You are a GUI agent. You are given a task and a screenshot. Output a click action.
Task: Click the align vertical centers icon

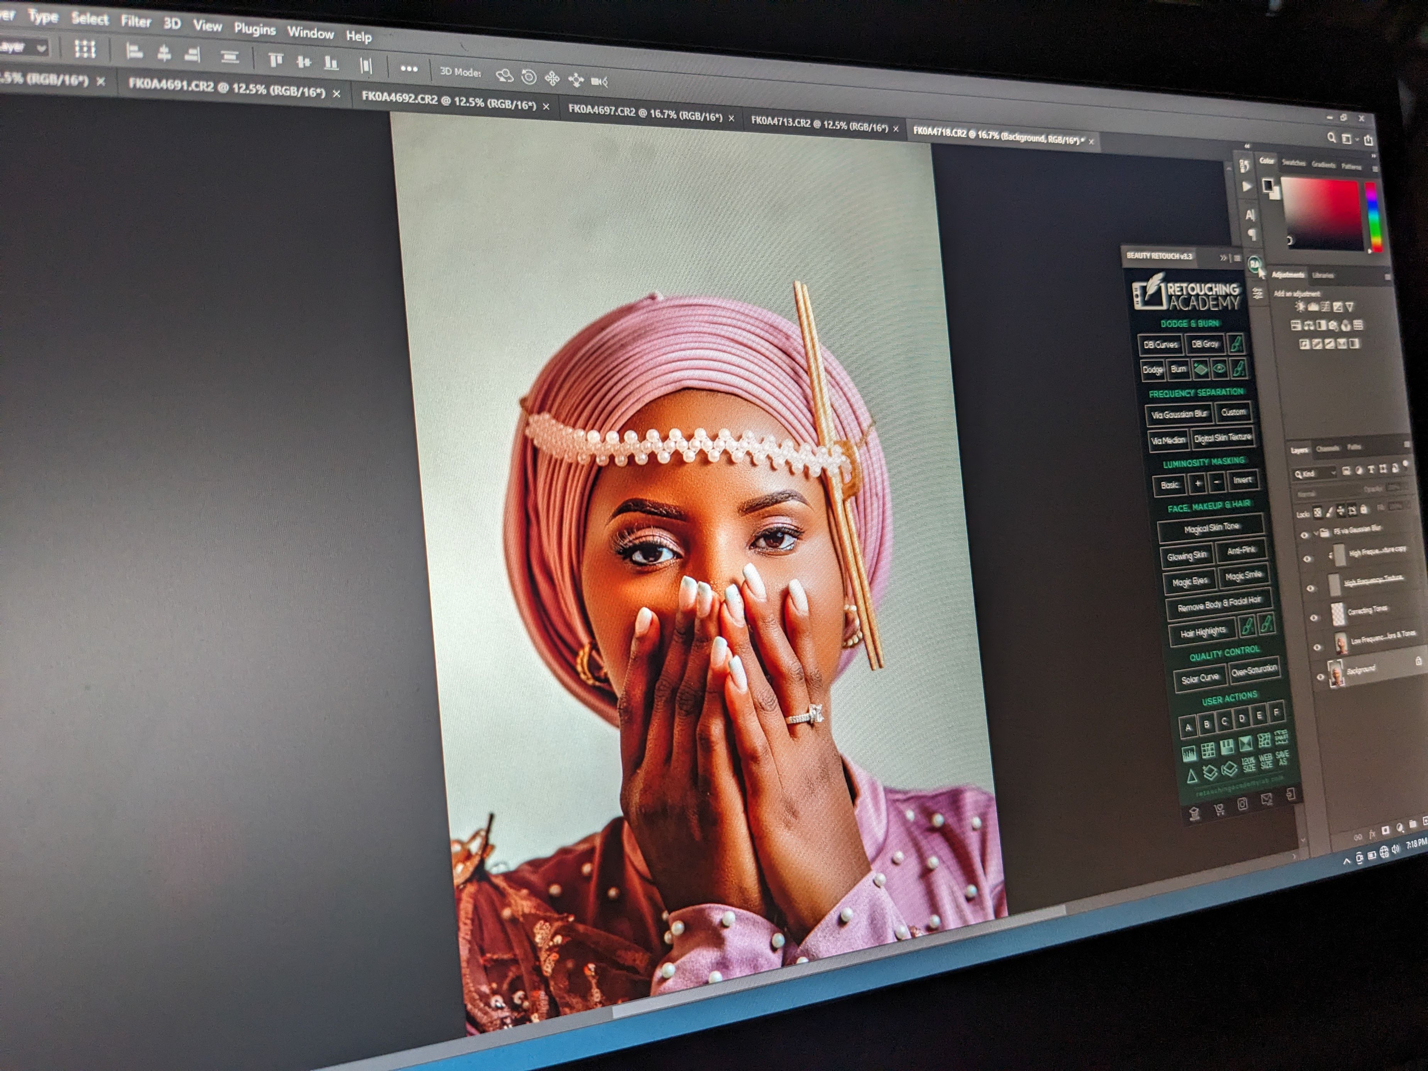coord(304,62)
